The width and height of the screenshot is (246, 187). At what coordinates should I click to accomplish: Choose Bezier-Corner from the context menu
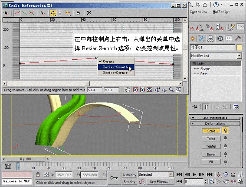[116, 73]
